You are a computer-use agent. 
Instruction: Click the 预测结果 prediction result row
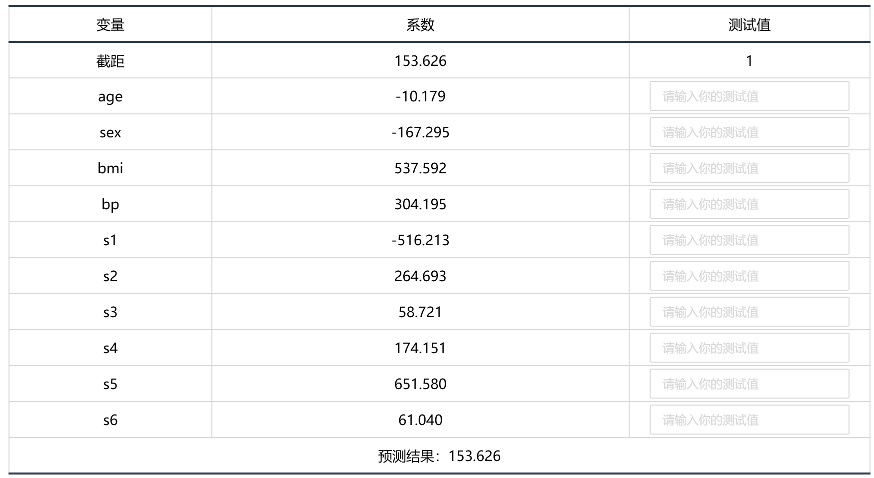tap(439, 456)
